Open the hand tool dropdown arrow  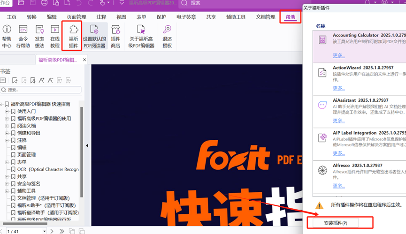click(x=108, y=3)
